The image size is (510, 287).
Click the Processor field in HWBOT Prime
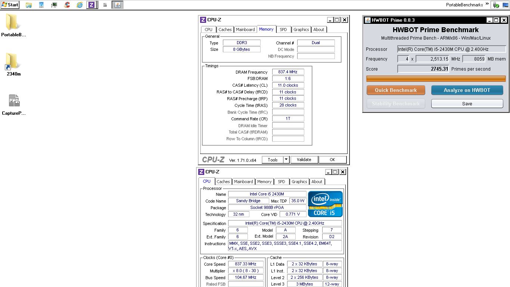click(451, 49)
